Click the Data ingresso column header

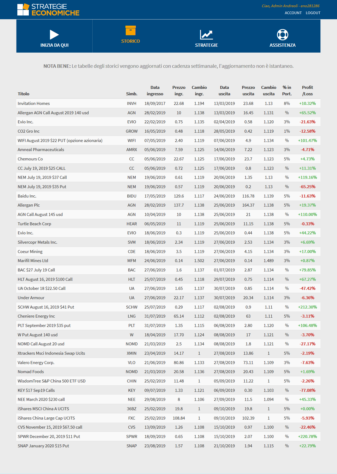155,90
